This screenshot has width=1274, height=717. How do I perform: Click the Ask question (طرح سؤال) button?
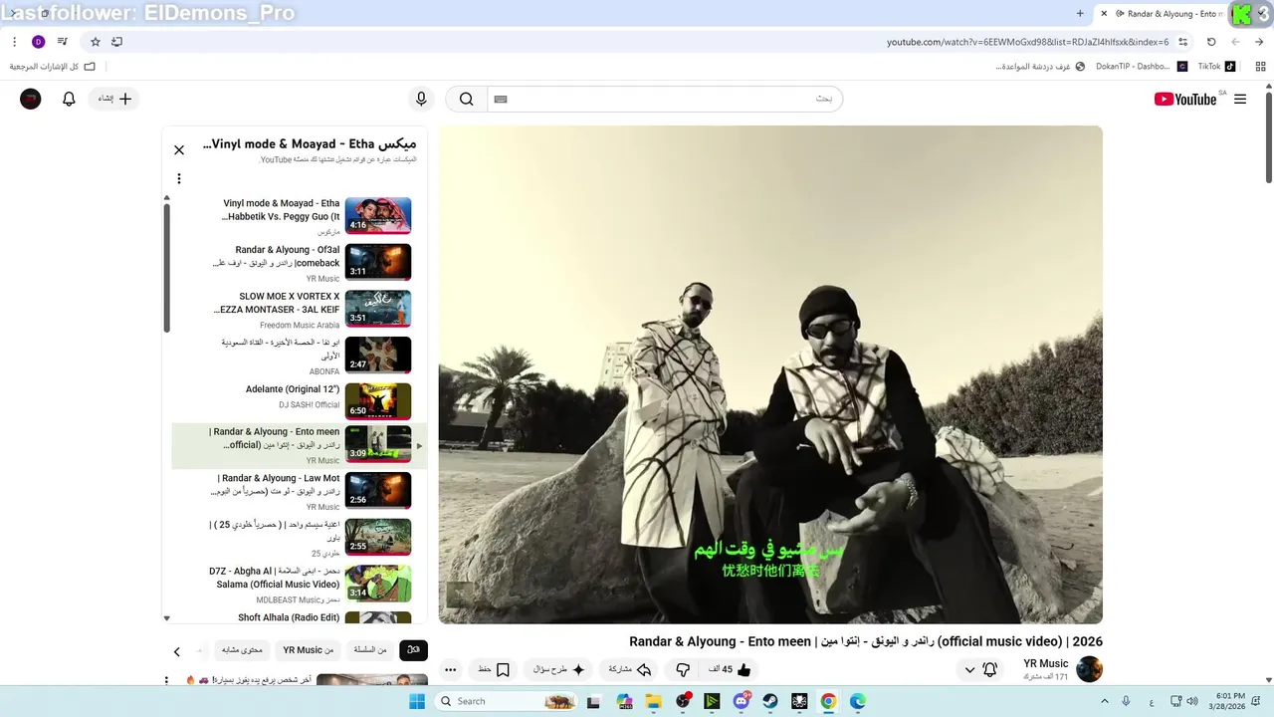[558, 670]
